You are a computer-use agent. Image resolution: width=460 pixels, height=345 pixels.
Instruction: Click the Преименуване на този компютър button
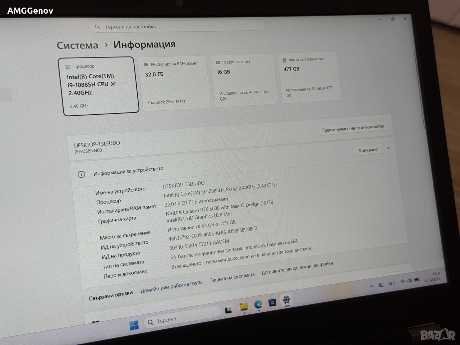pos(353,128)
